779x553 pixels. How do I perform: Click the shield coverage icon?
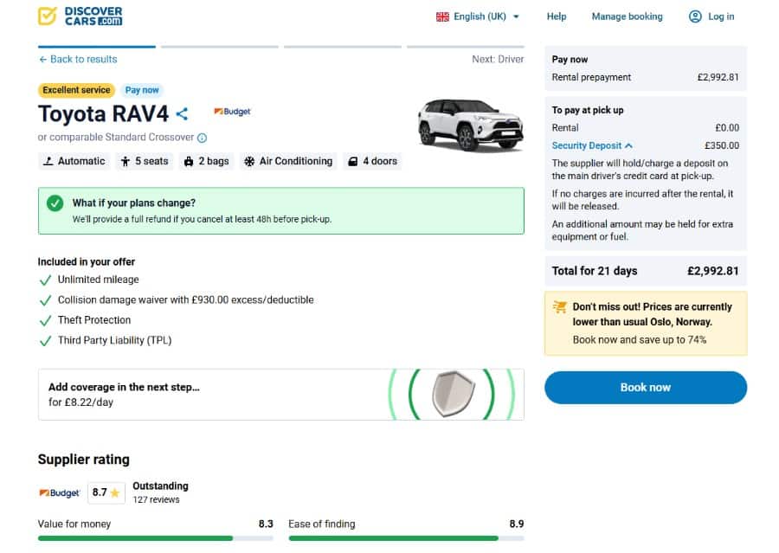453,394
